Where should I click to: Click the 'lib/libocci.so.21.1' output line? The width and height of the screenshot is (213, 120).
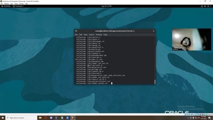click(x=91, y=79)
